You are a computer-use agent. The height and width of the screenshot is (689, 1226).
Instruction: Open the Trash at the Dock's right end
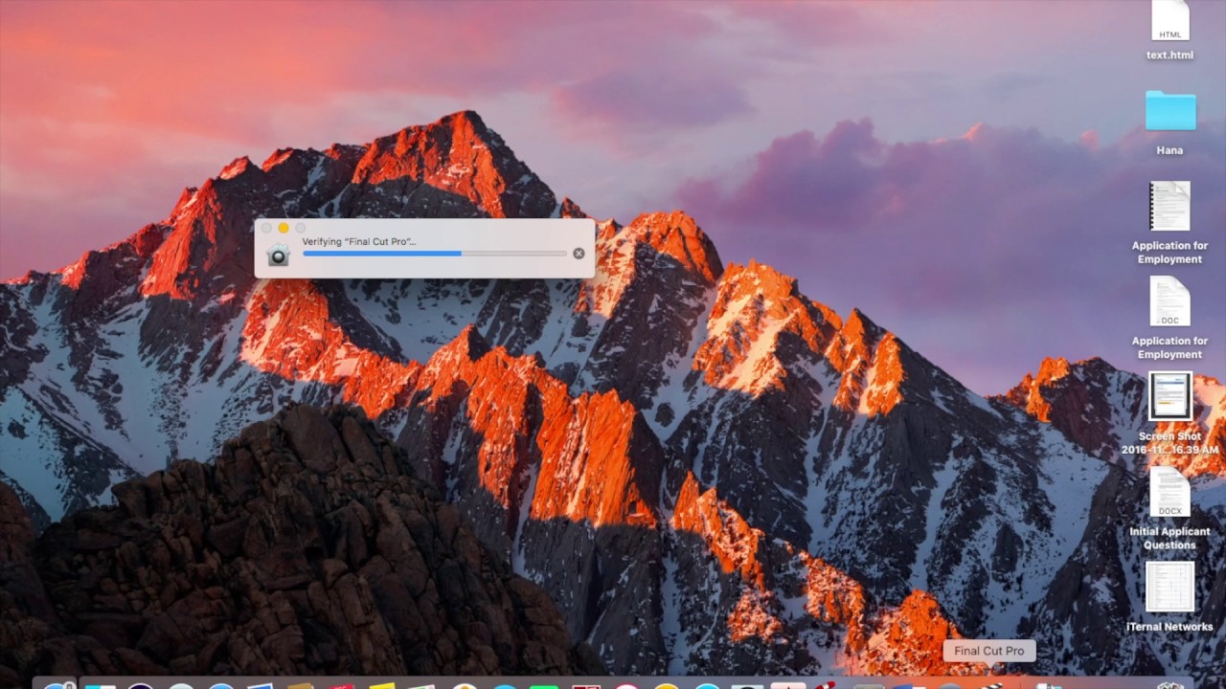coord(1167,683)
